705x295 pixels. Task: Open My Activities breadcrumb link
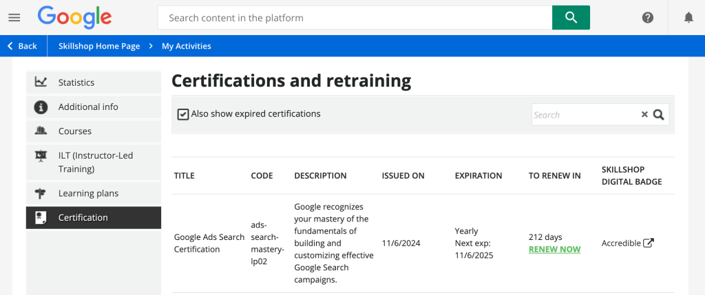tap(186, 46)
